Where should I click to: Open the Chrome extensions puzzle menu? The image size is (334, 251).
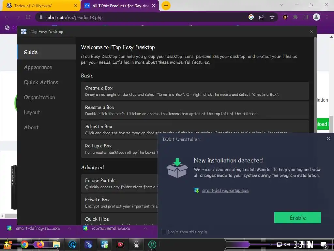pos(296,17)
